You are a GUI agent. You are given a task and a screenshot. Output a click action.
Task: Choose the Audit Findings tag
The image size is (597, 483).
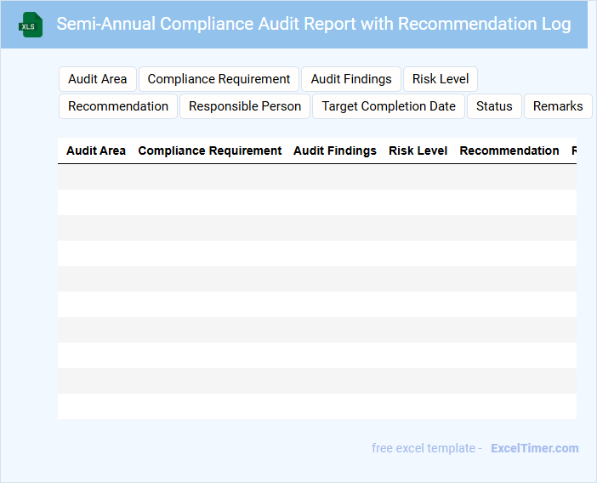[351, 79]
